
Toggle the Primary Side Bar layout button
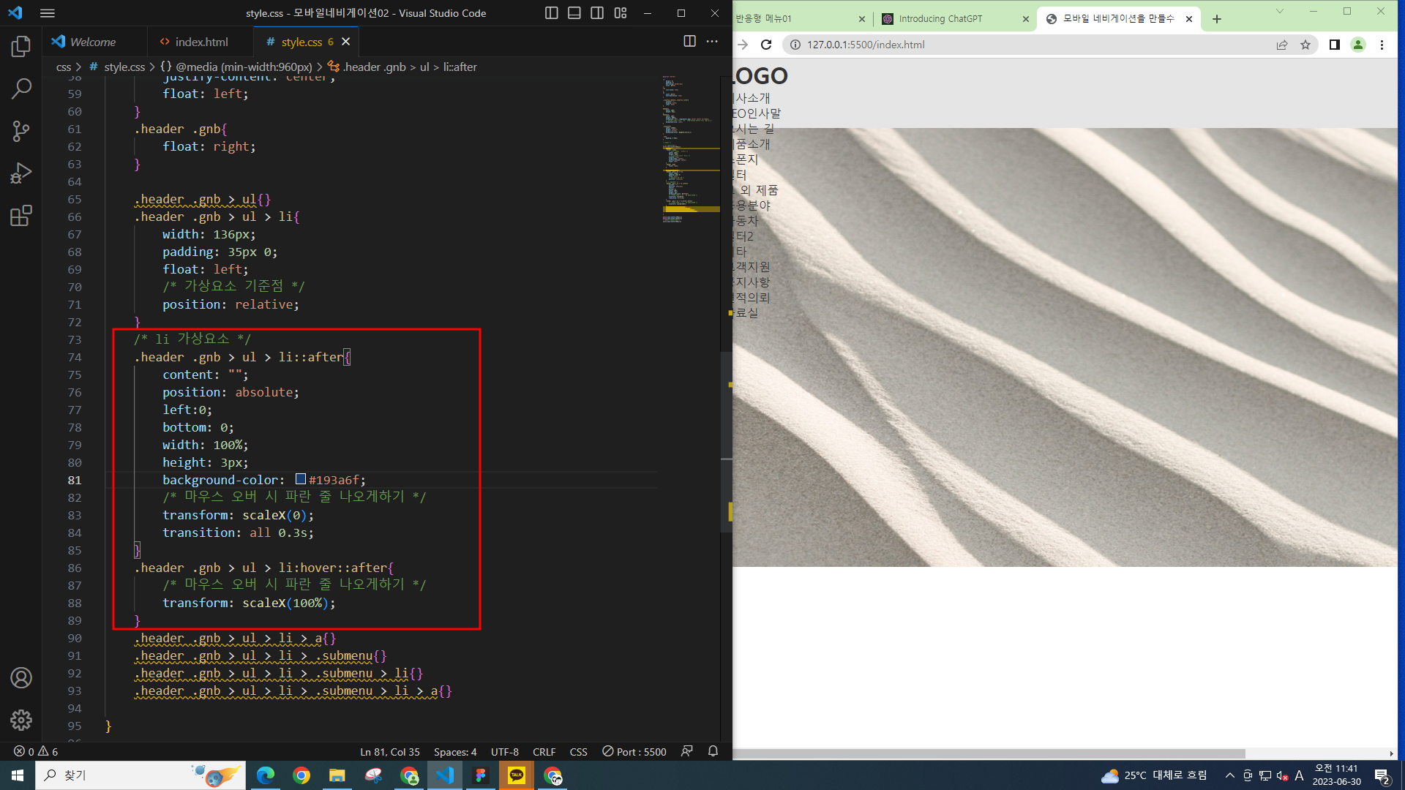(x=552, y=13)
